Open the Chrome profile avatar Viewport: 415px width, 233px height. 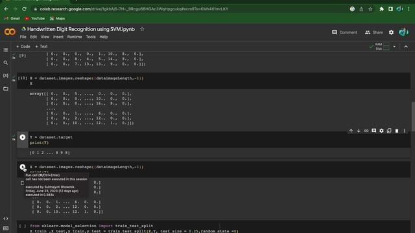click(x=399, y=9)
